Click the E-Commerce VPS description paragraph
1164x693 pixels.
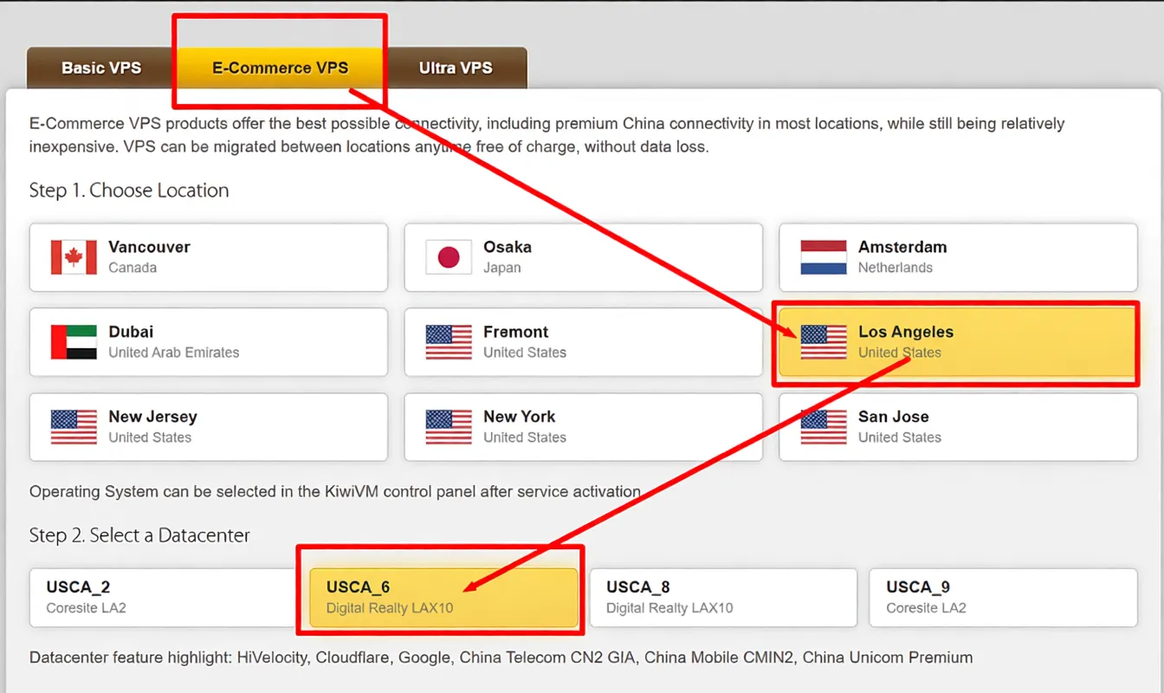(x=547, y=135)
